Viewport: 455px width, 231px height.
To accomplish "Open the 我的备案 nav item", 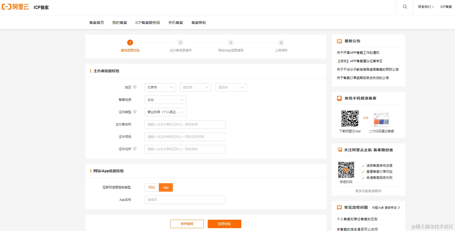I will 120,23.
